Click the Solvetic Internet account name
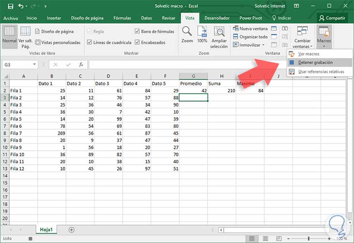The image size is (354, 243). tap(270, 6)
